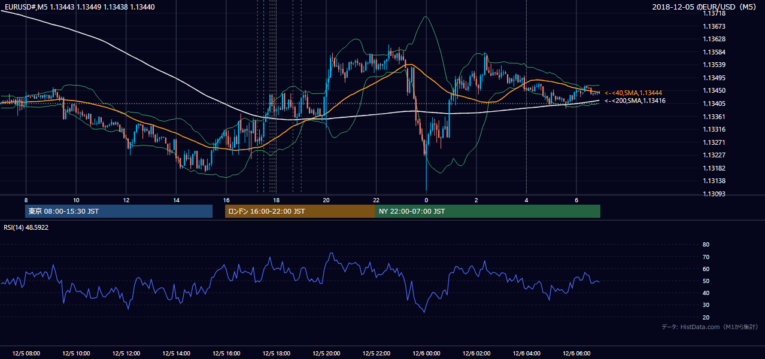Select the London 16:00-22:00 JST session bar
Screen dimensions: 765x359
tap(300, 211)
